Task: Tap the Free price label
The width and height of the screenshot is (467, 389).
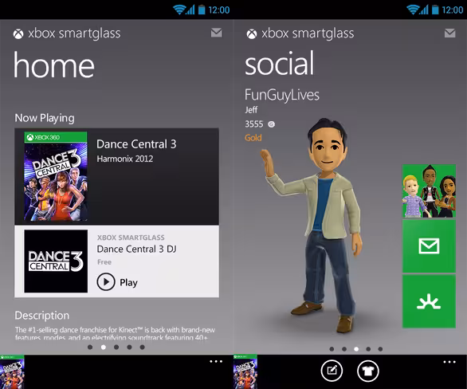Action: click(x=104, y=262)
